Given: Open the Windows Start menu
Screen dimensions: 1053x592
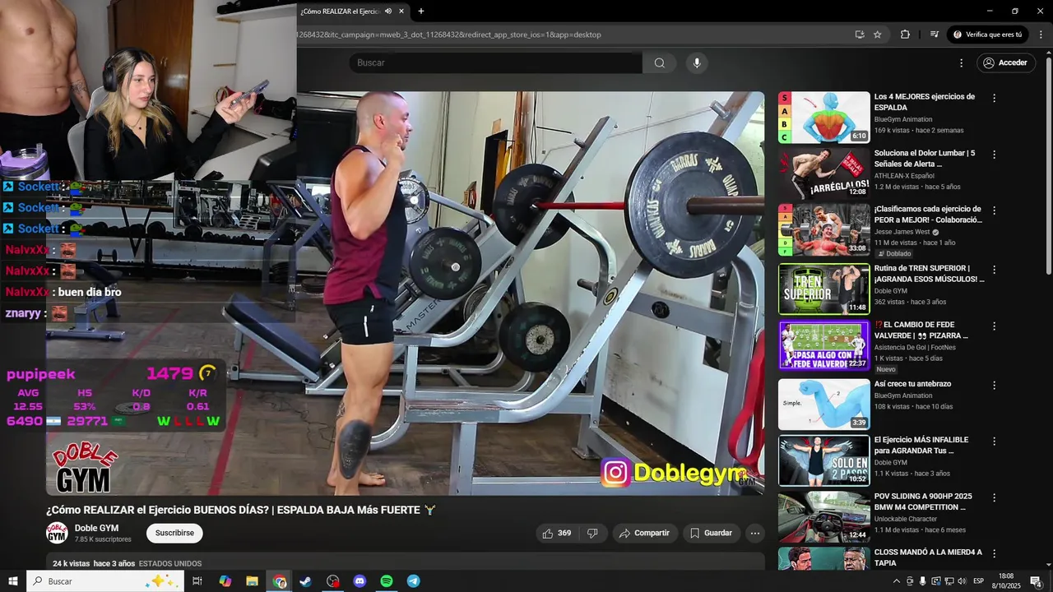Looking at the screenshot, I should click(13, 581).
